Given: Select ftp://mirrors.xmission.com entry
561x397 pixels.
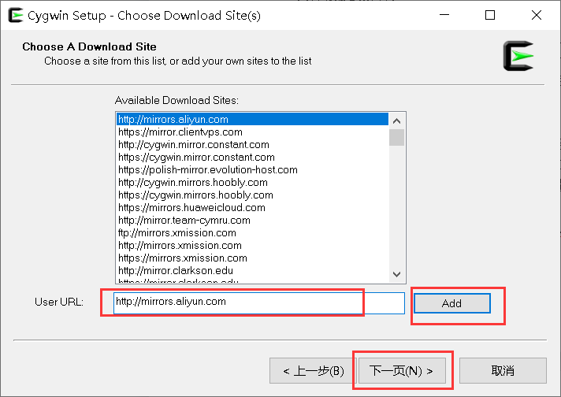Looking at the screenshot, I should pyautogui.click(x=253, y=233).
